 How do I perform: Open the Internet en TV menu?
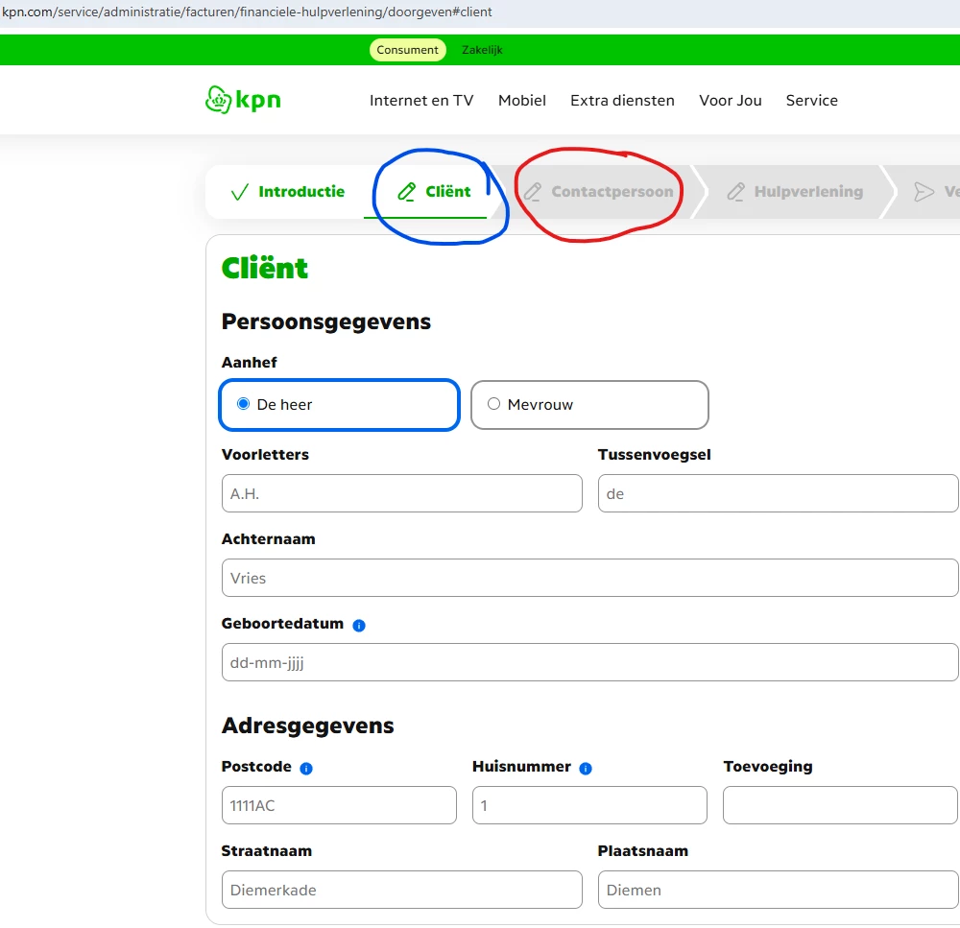click(x=421, y=101)
